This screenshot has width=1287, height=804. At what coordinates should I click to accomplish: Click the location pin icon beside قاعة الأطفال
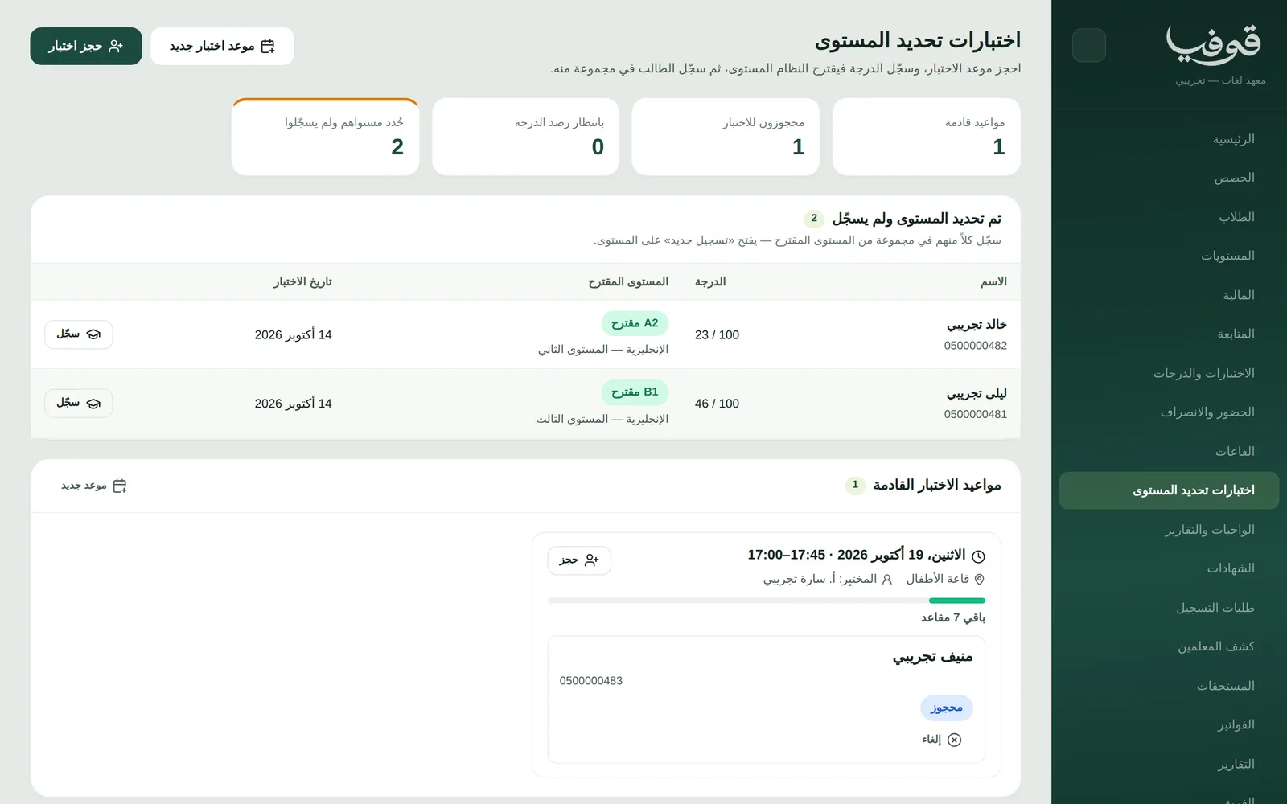[x=980, y=579]
